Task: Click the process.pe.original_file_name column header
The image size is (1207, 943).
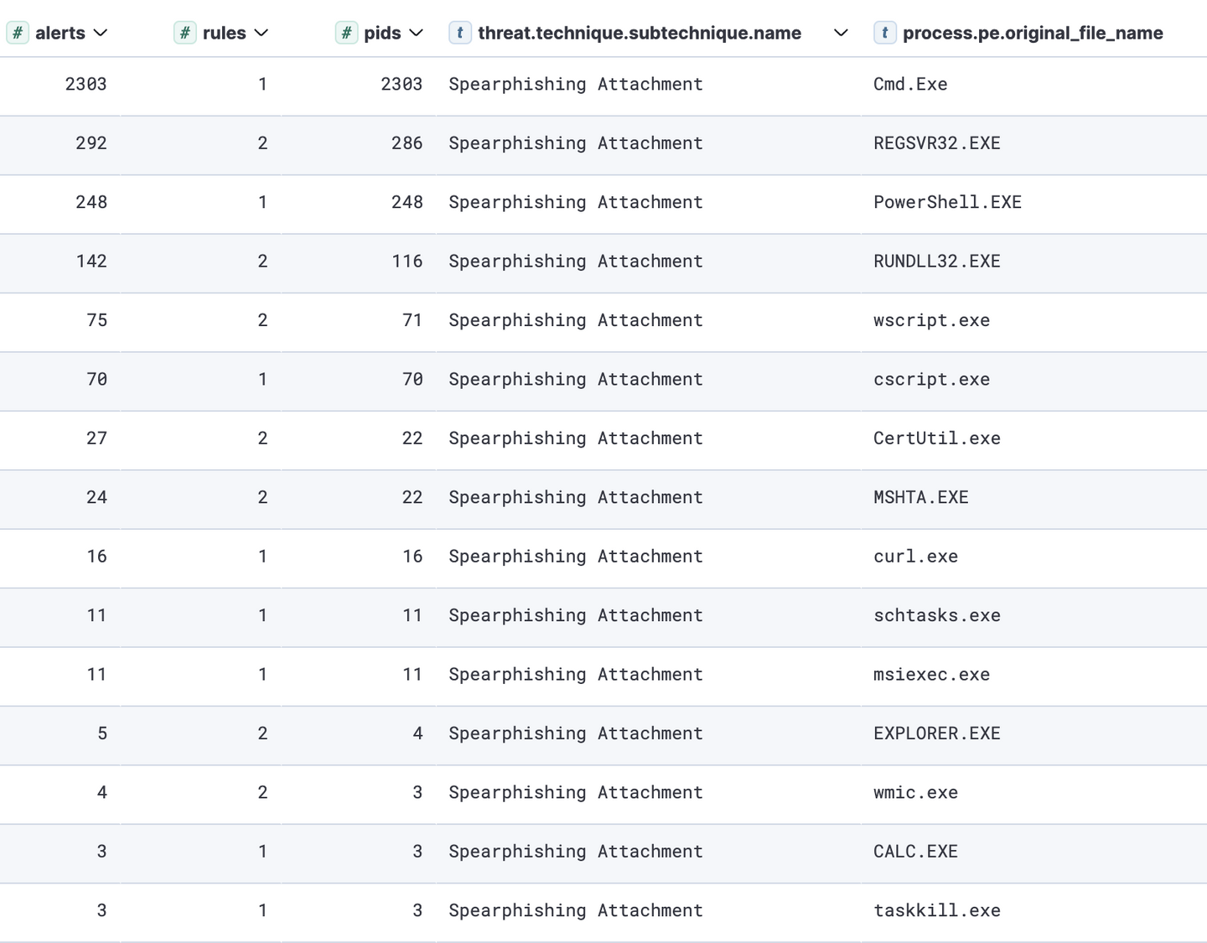Action: 1032,33
